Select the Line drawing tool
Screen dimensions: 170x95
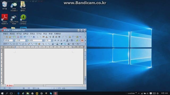(x=11, y=44)
